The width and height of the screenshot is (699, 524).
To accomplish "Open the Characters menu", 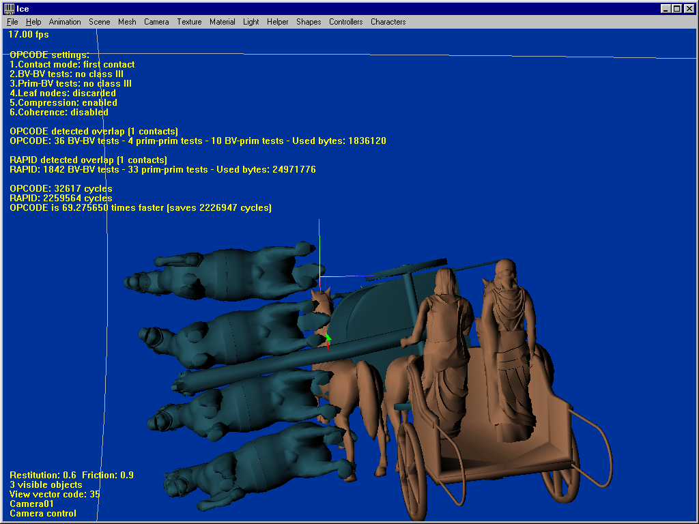I will pos(388,22).
